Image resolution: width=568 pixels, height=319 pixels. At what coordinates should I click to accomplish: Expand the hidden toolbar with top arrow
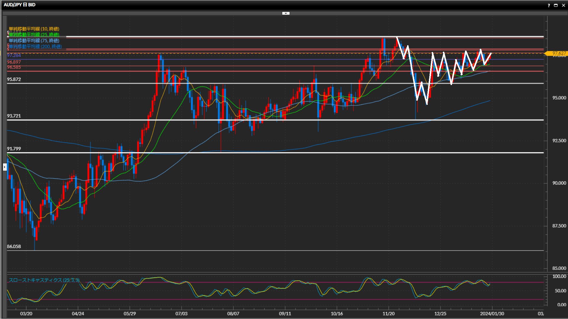tap(286, 13)
